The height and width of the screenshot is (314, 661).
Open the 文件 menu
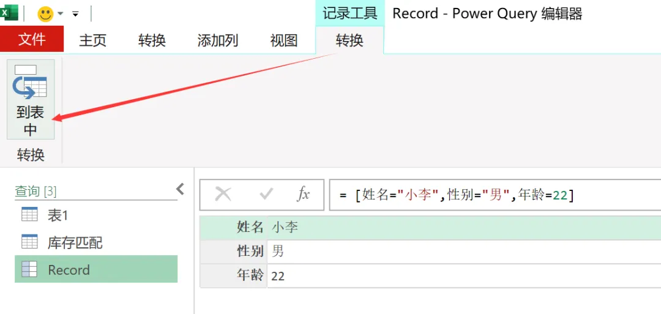point(32,40)
